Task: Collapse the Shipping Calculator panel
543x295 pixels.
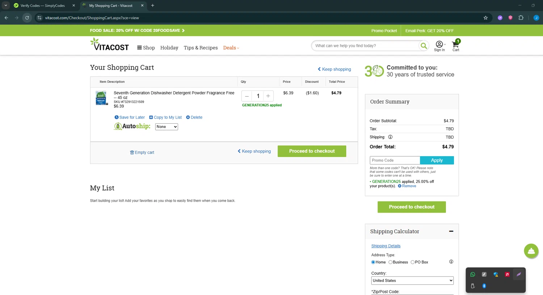Action: click(451, 231)
